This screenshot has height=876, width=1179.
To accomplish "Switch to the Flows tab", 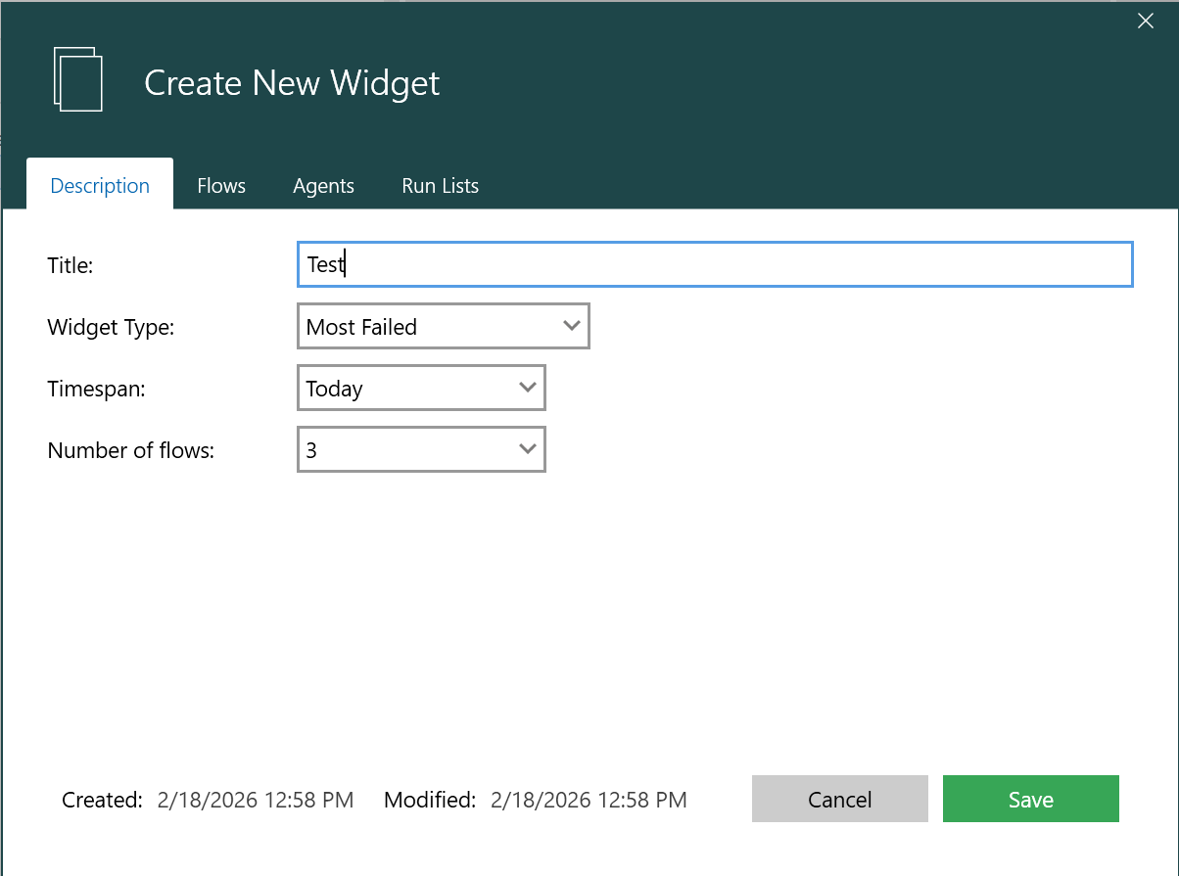I will (221, 186).
